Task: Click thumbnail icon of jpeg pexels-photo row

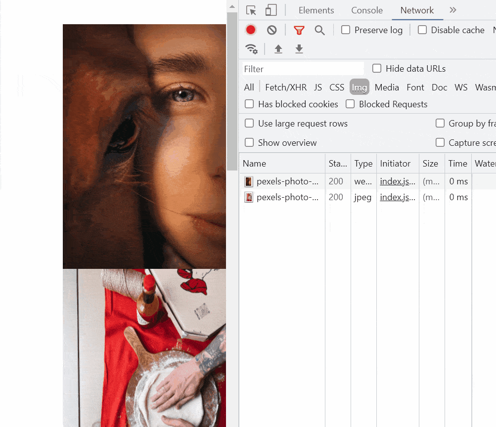Action: 249,197
